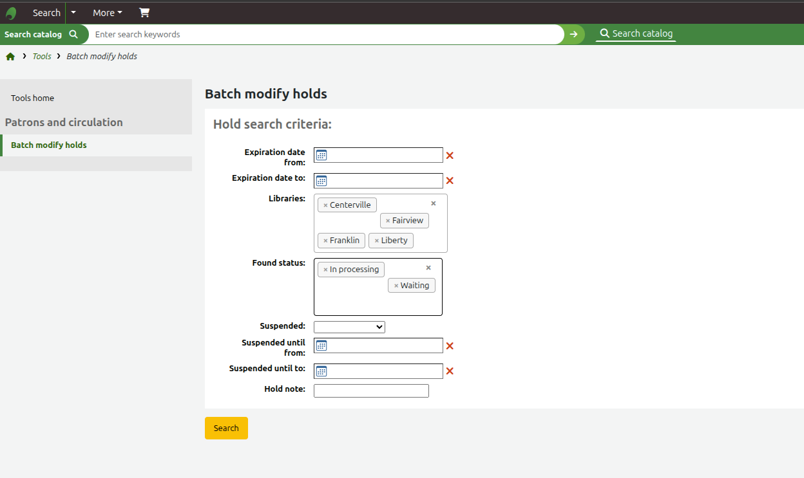Image resolution: width=804 pixels, height=478 pixels.
Task: Remove In processing status tag
Action: 325,270
